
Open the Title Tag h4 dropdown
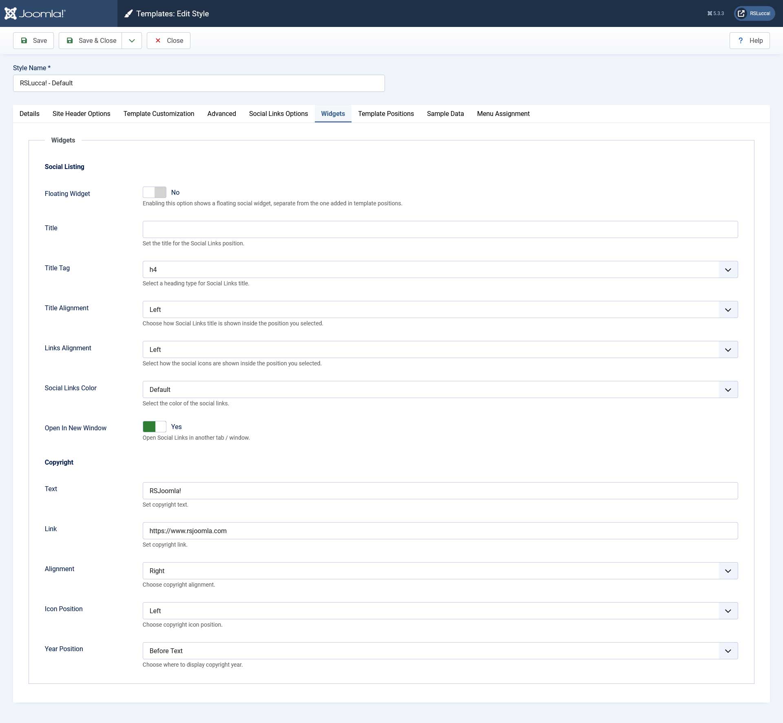(440, 269)
